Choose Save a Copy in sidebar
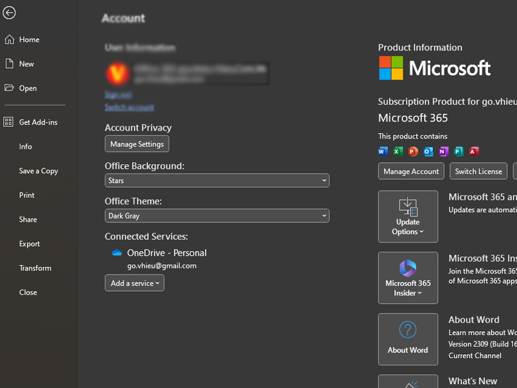 (x=39, y=171)
